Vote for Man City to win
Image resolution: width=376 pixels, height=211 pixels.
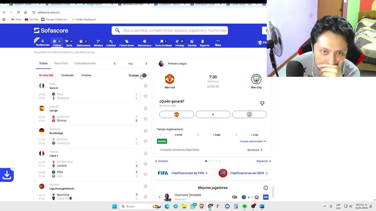[x=249, y=115]
